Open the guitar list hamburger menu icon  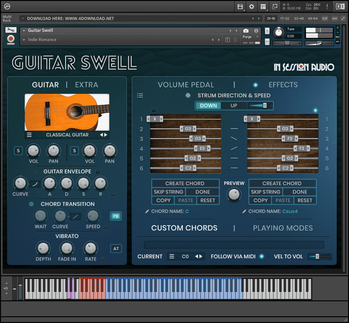(29, 135)
